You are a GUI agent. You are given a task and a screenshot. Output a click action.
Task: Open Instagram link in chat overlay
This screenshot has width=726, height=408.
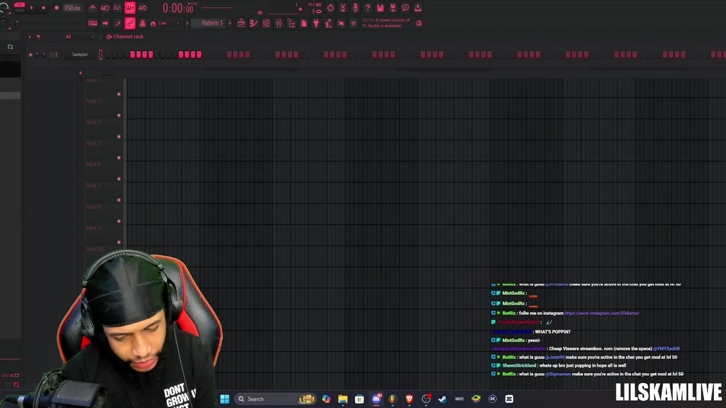(602, 313)
